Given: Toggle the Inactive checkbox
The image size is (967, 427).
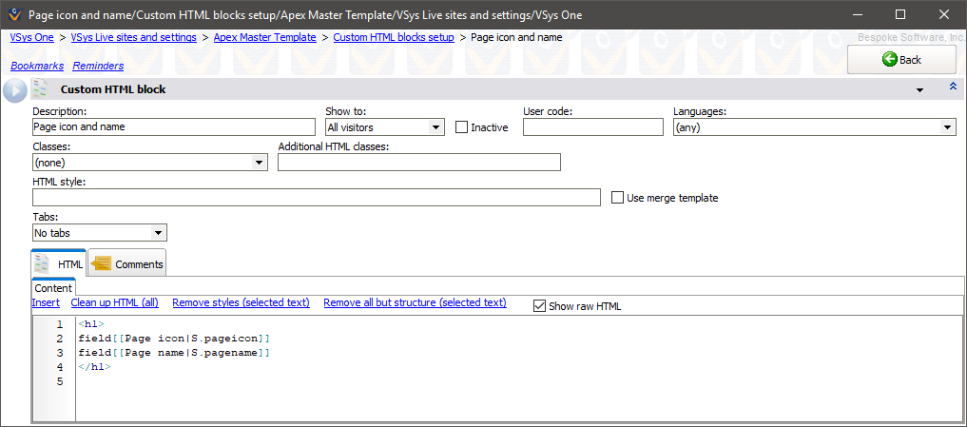Looking at the screenshot, I should pyautogui.click(x=462, y=127).
